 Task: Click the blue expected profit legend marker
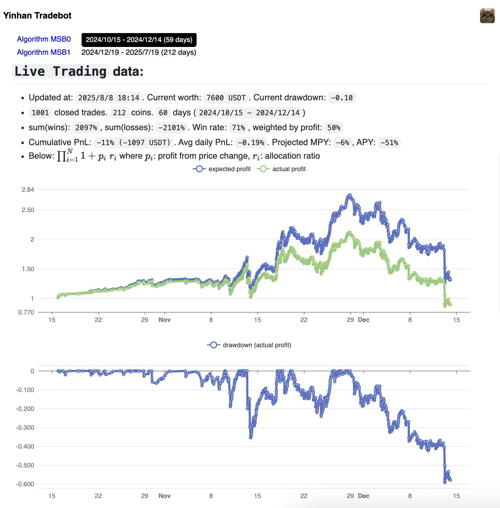click(199, 169)
